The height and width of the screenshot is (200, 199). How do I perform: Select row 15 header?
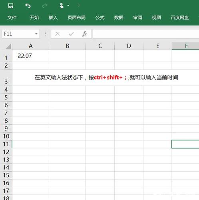(x=6, y=175)
